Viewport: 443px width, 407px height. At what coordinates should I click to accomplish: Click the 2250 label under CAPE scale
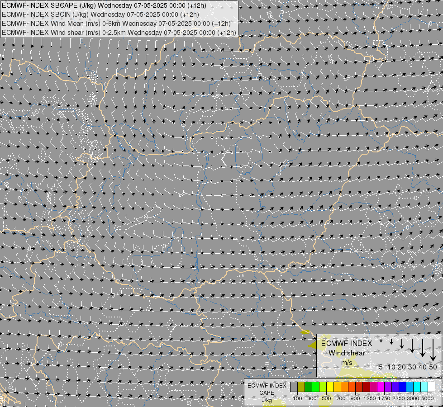399,398
